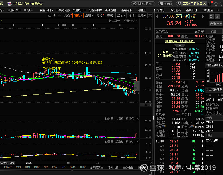Click 十大流通股东 heading
This screenshot has height=175, width=223.
click(x=214, y=89)
